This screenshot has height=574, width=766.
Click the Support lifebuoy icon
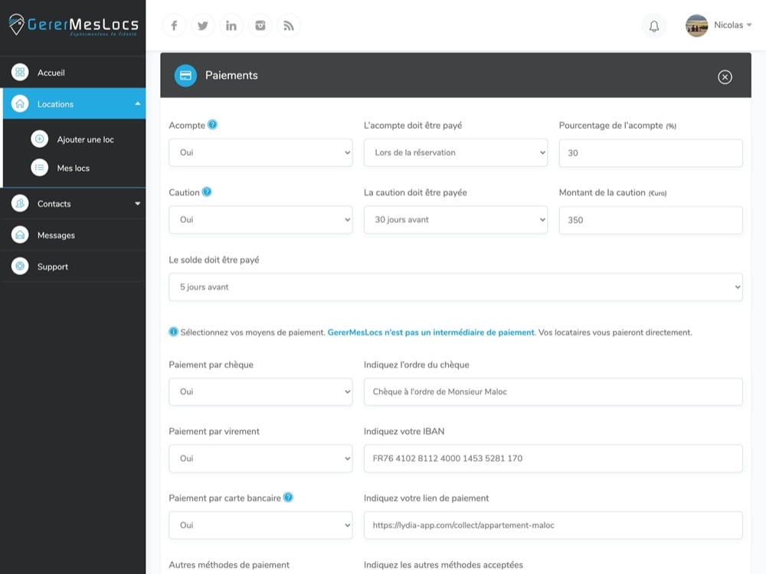tap(20, 267)
